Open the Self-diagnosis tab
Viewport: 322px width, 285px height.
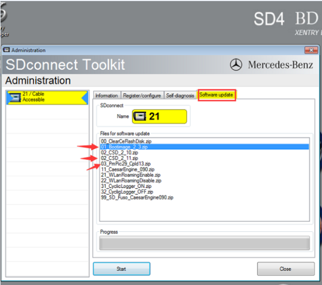(180, 96)
